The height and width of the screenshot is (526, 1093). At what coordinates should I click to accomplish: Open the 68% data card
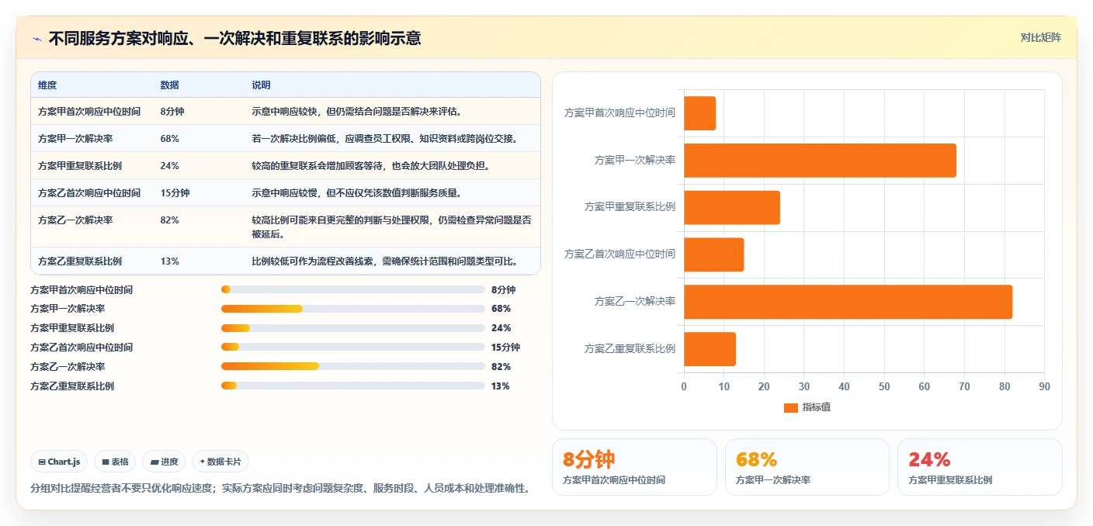(x=807, y=467)
